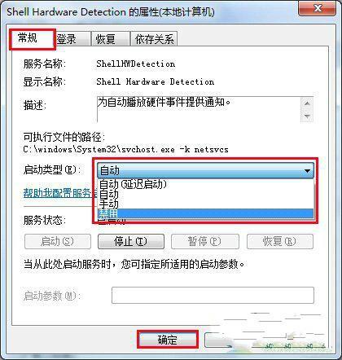The height and width of the screenshot is (360, 342).
Task: Click the 暂停(P) button
Action: (205, 241)
